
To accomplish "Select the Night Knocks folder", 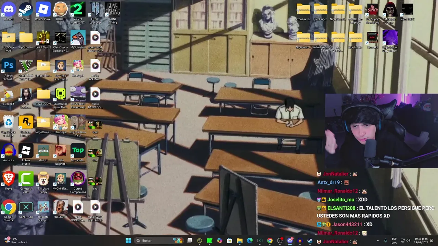I will (x=338, y=12).
